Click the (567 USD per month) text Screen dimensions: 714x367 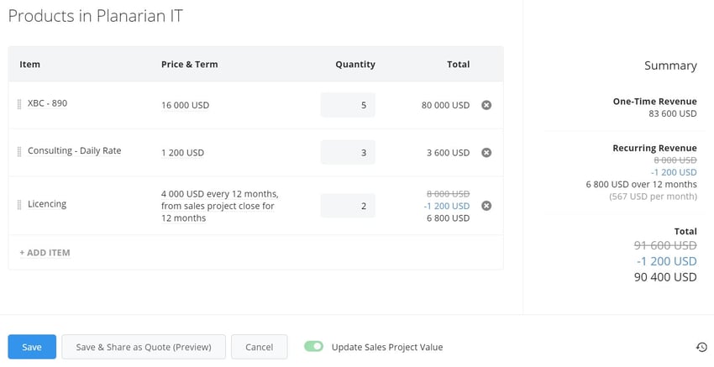coord(653,197)
